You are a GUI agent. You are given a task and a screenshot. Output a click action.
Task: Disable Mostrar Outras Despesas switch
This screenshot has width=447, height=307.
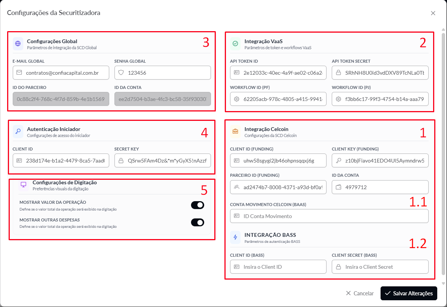coord(197,222)
